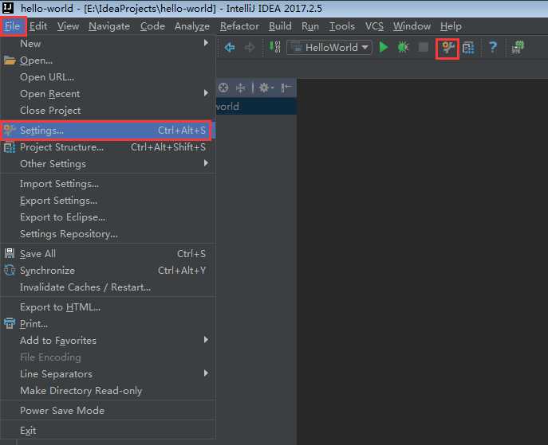
Task: Choose Export Settings...
Action: point(108,200)
